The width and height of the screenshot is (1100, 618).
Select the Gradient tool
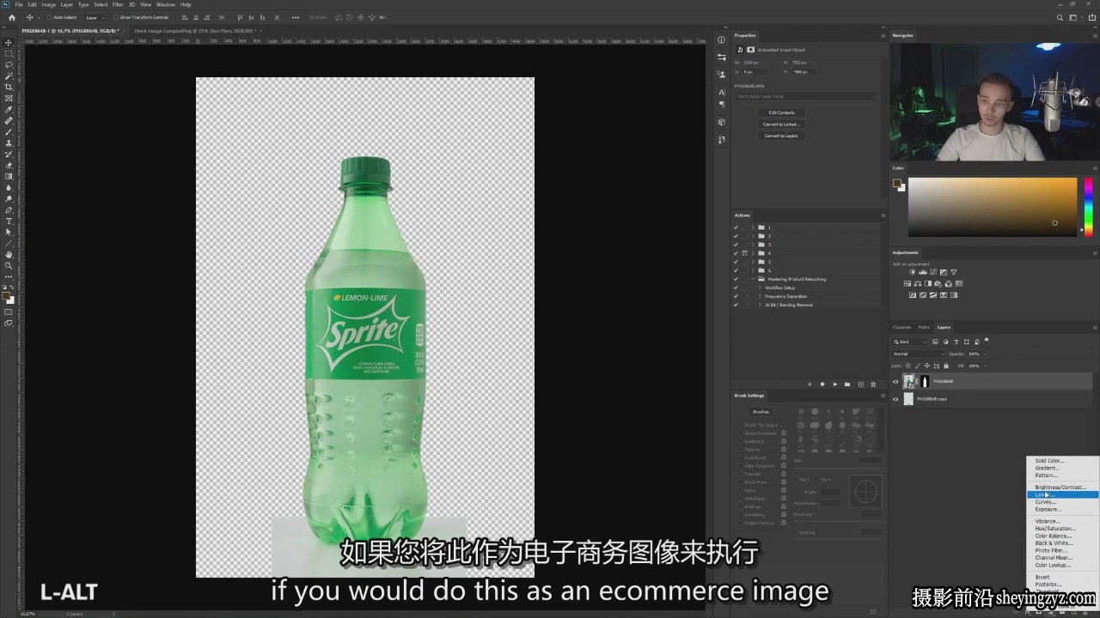(x=9, y=176)
